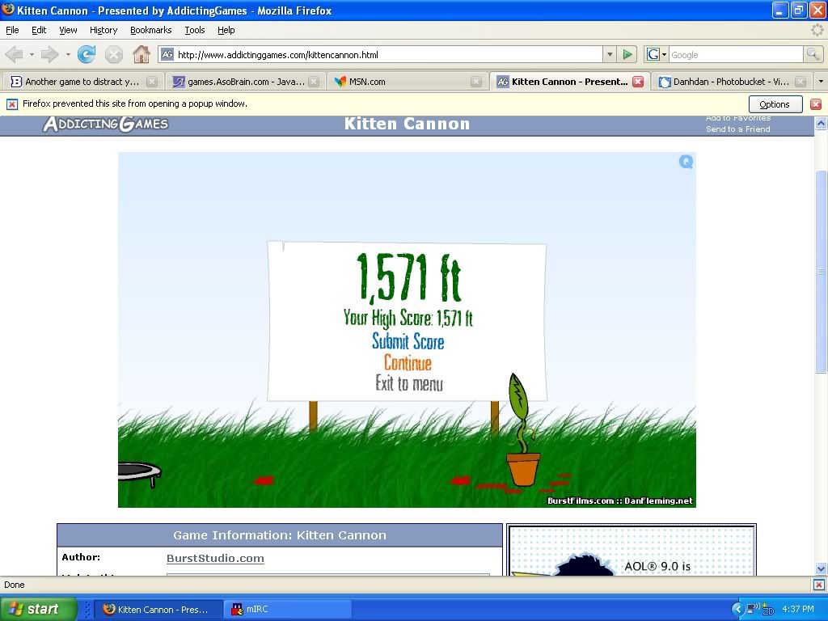Open the Help menu
The width and height of the screenshot is (828, 621).
pos(226,30)
